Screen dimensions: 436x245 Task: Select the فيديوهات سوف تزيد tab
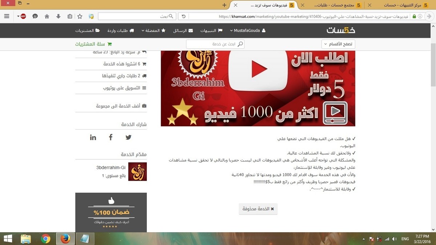point(271,5)
